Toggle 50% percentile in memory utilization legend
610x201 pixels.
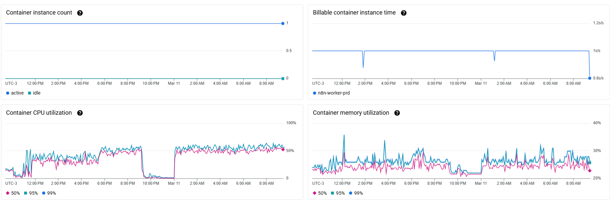[x=320, y=193]
